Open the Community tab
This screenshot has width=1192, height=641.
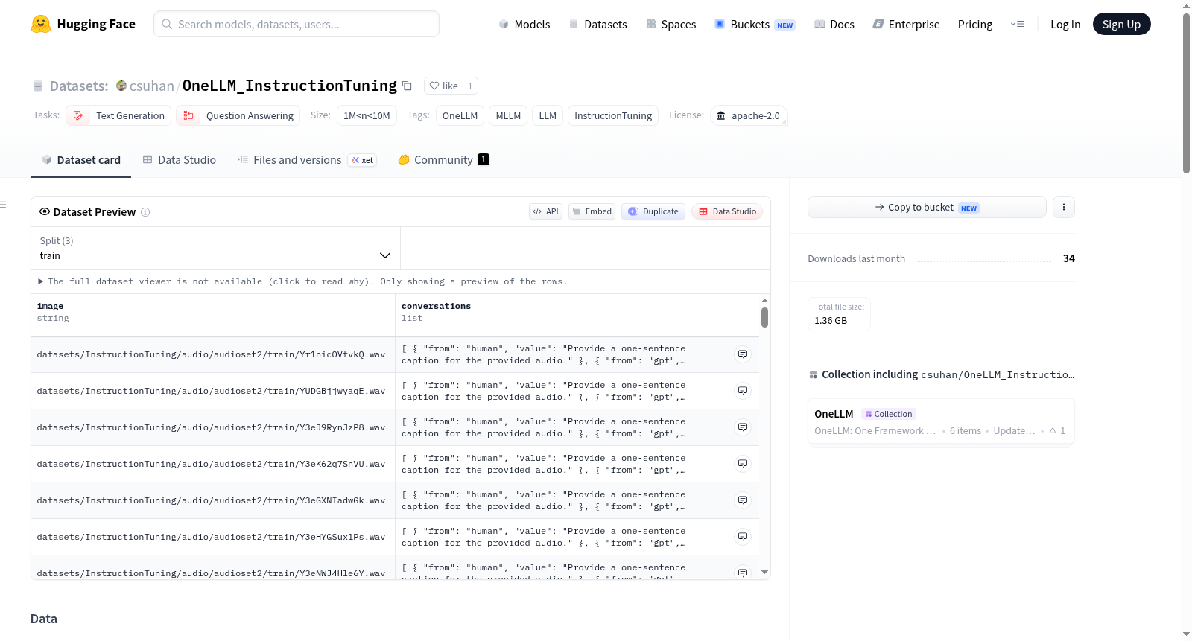[443, 159]
